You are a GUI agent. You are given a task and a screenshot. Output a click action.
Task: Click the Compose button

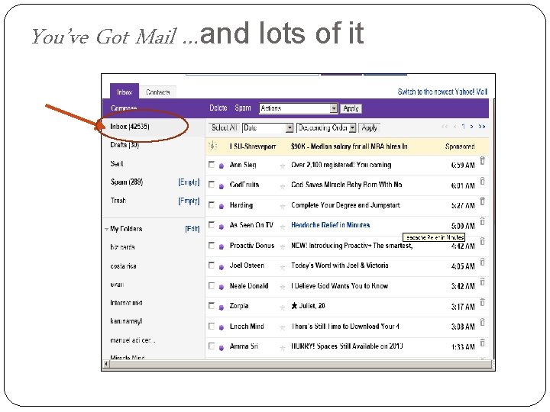pos(124,108)
